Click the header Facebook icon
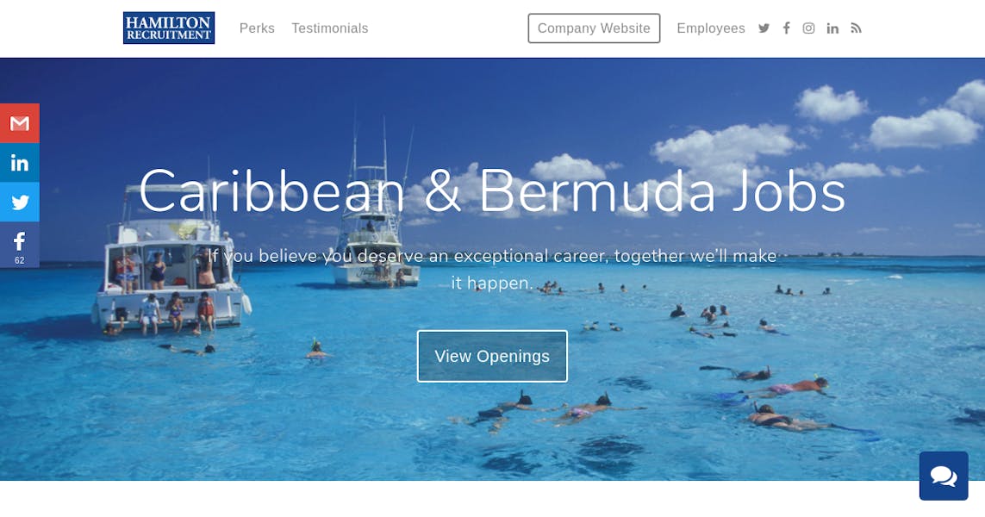 pos(786,28)
